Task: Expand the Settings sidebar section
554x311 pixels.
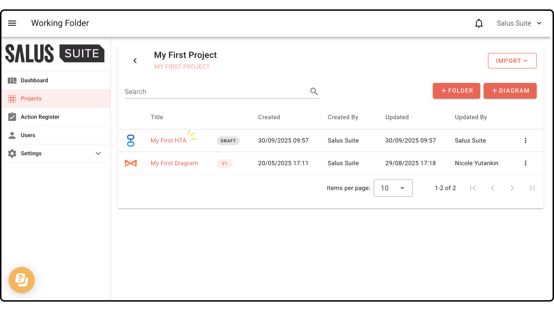Action: (x=98, y=153)
